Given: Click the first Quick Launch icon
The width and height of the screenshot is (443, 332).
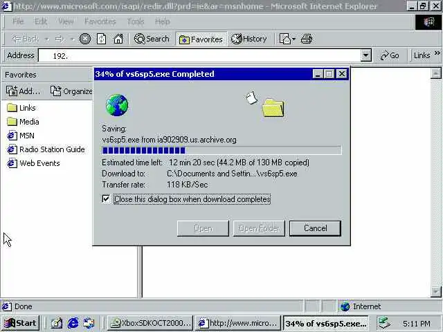Looking at the screenshot, I should 57,323.
